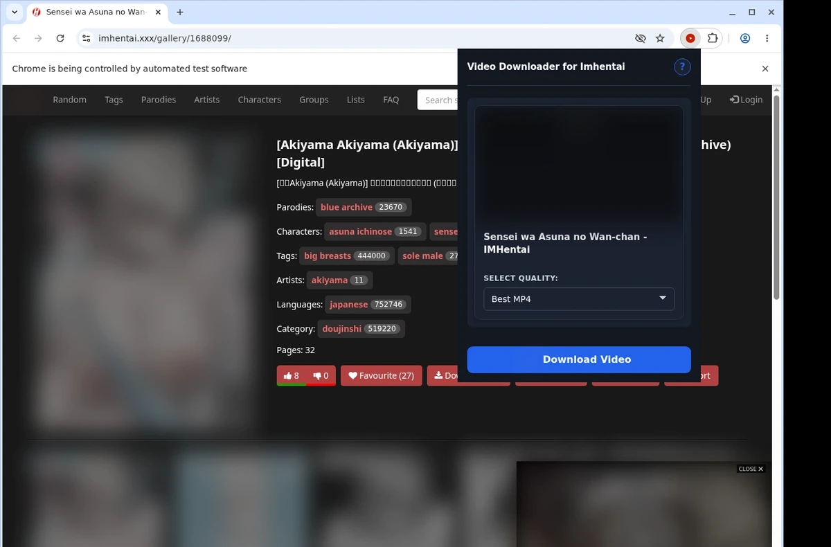
Task: Click the Video Downloader for Imhentai title
Action: (546, 66)
